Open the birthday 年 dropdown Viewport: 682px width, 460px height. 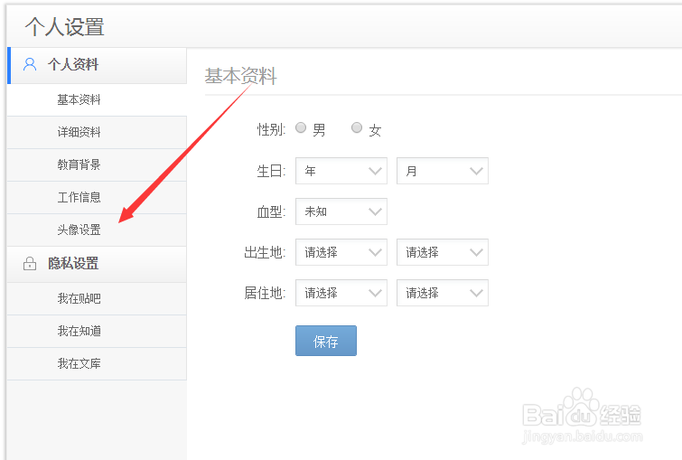click(341, 171)
